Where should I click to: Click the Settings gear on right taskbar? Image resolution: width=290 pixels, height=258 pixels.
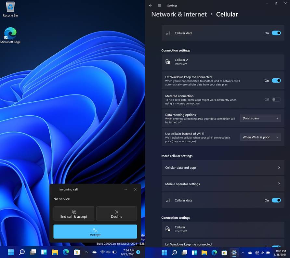coord(234,252)
